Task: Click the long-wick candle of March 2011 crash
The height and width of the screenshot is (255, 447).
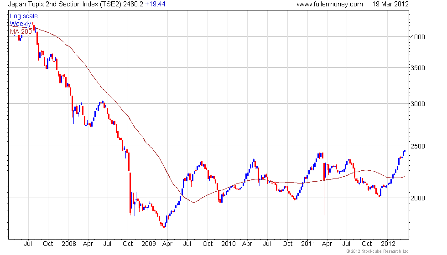Action: 324,189
